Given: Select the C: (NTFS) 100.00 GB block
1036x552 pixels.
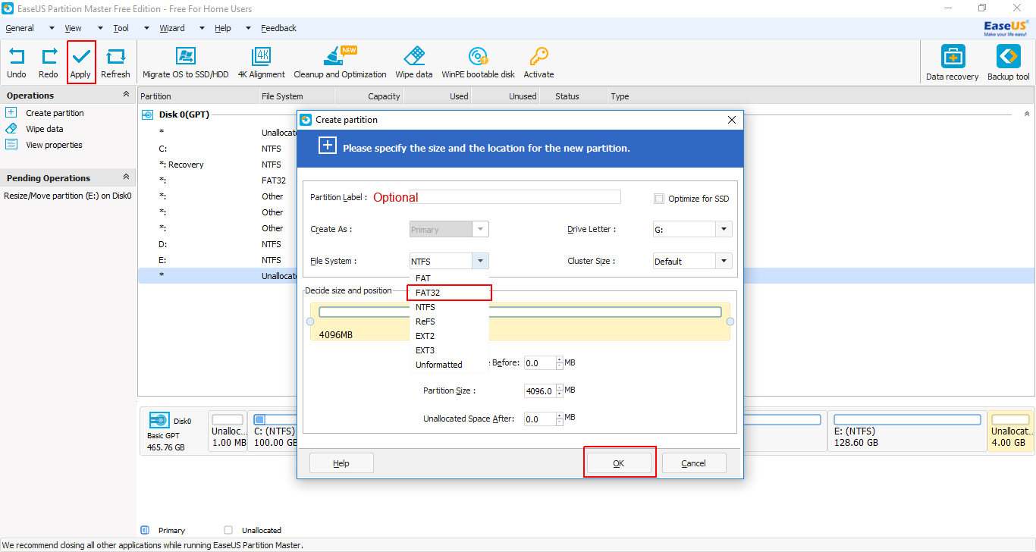Looking at the screenshot, I should tap(273, 431).
